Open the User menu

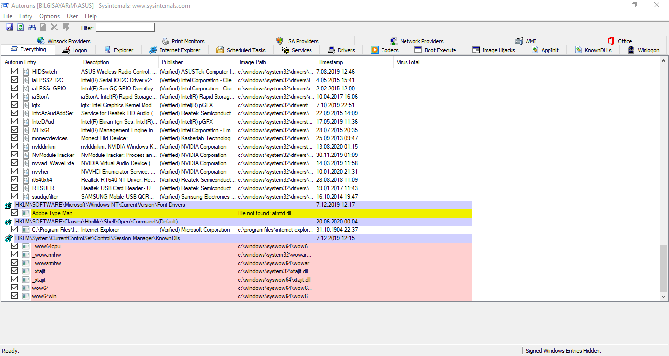(72, 16)
